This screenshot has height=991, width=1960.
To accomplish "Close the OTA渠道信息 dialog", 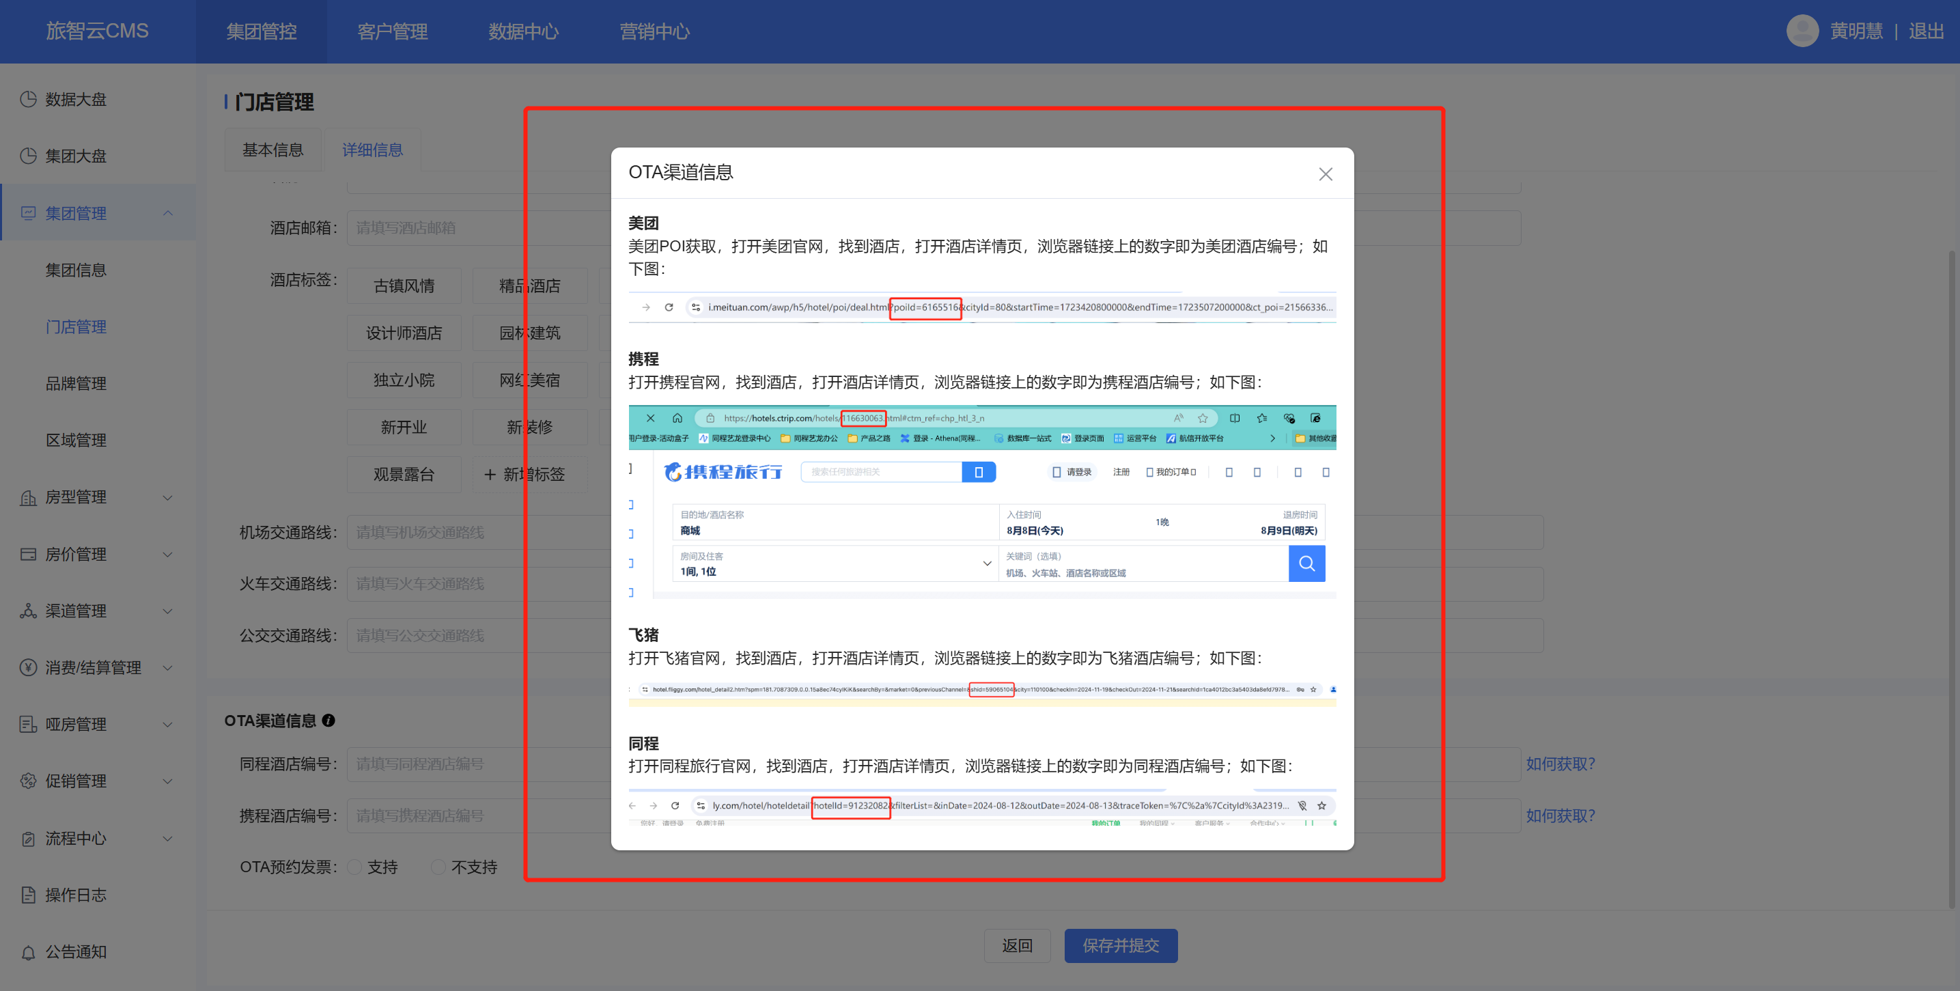I will point(1326,174).
